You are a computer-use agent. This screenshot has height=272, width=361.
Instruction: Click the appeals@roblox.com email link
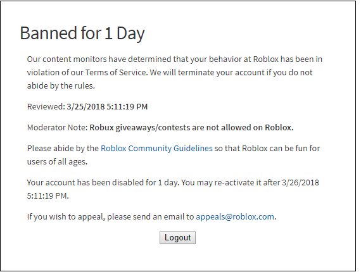(235, 216)
